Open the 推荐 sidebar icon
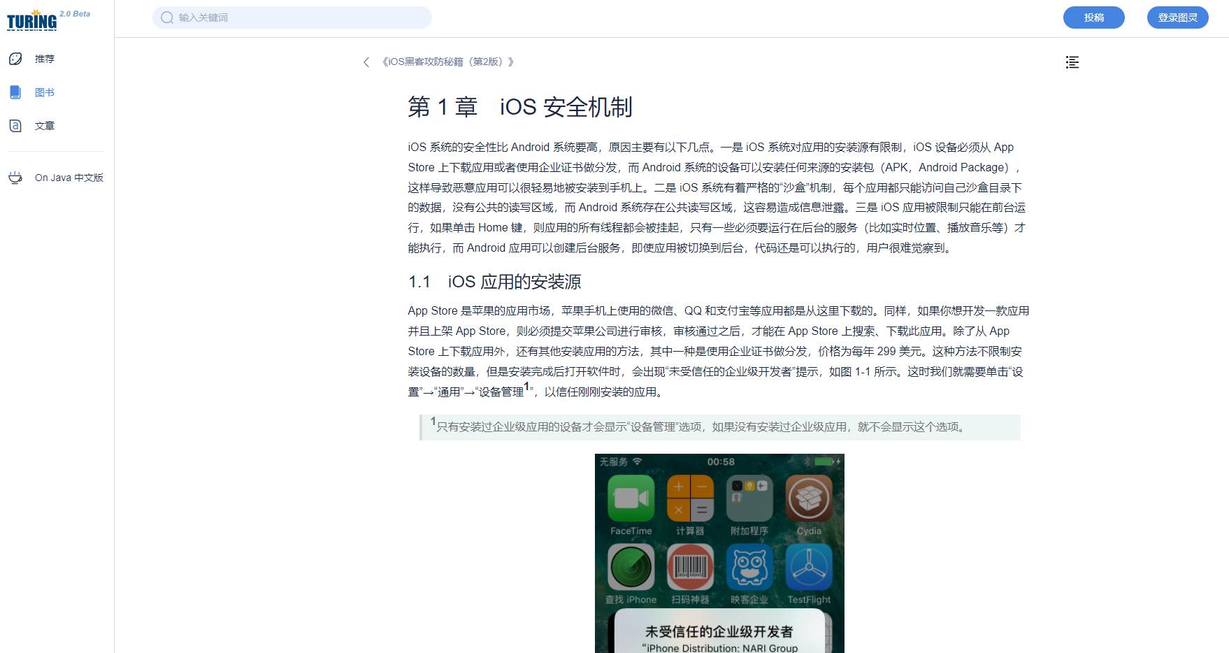 point(15,59)
